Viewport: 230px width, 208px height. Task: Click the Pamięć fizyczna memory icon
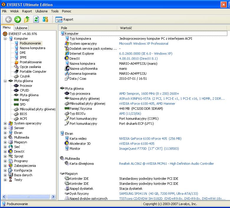(67, 108)
